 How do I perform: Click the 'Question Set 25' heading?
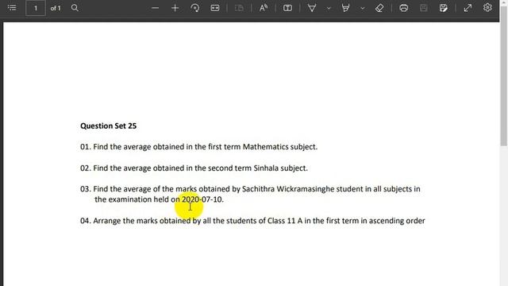108,126
